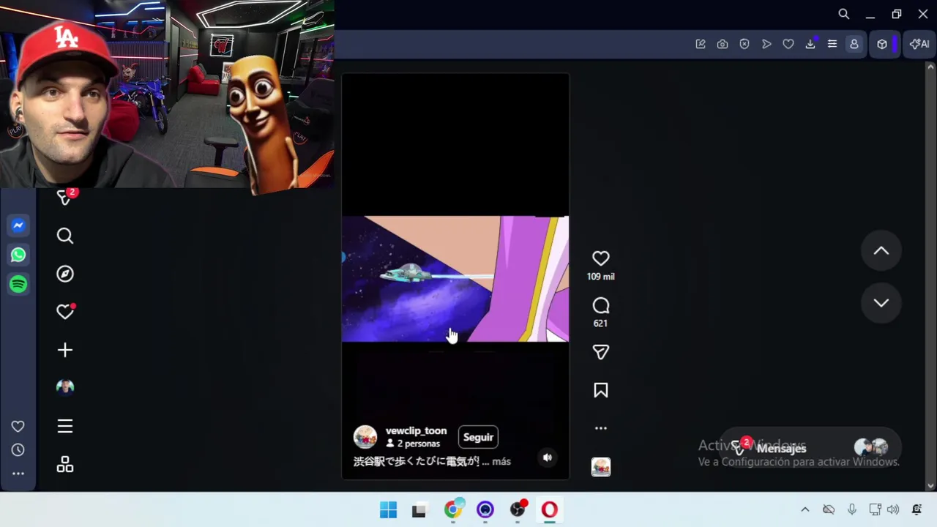Viewport: 937px width, 527px height.
Task: Open Opera sidebar three-dots setup menu
Action: tap(18, 474)
